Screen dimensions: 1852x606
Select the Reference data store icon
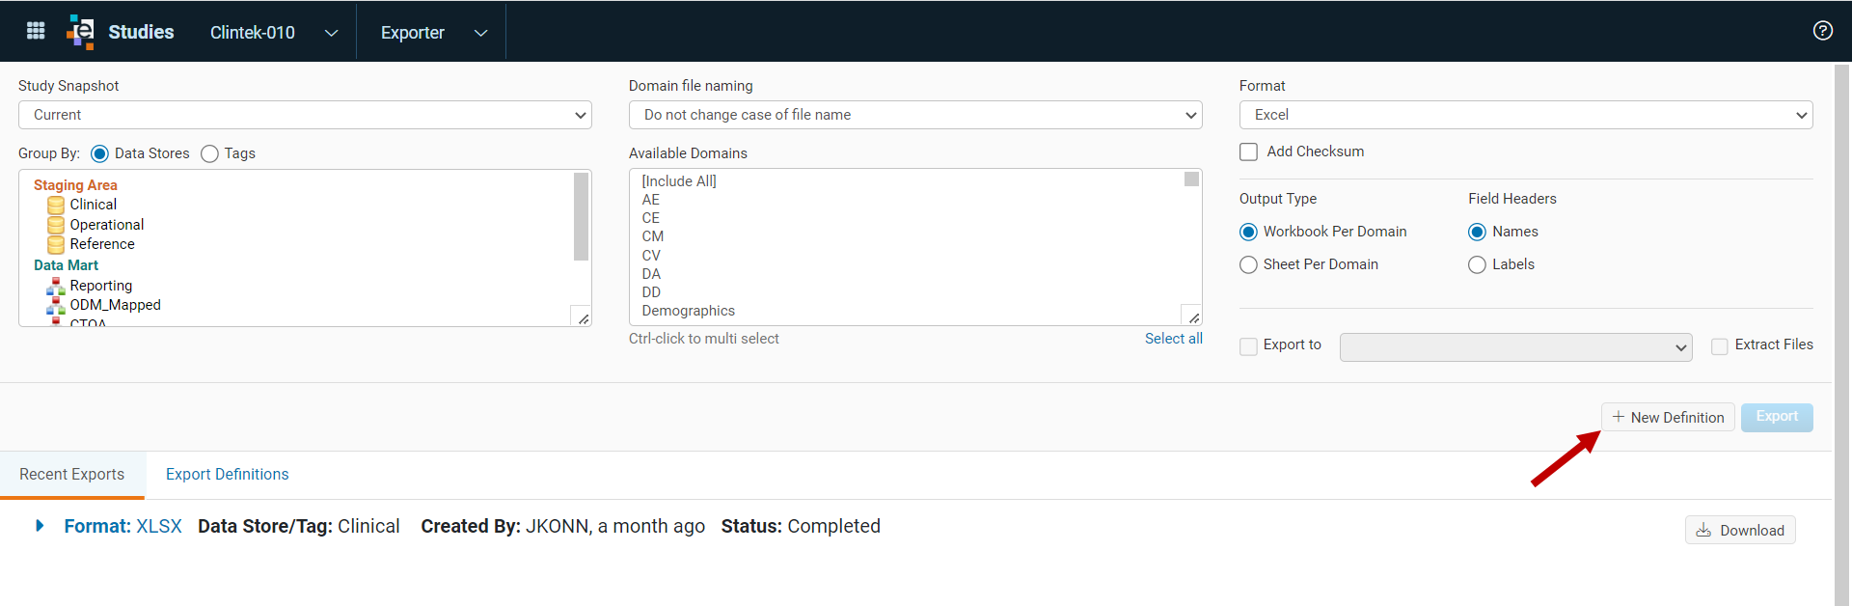56,244
